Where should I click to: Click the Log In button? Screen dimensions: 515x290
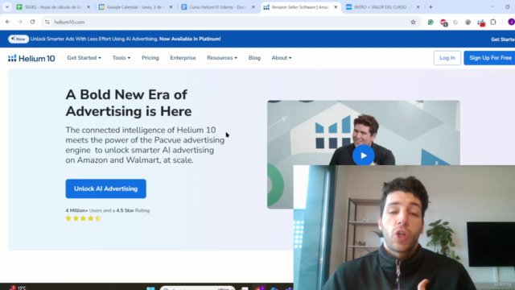[447, 58]
